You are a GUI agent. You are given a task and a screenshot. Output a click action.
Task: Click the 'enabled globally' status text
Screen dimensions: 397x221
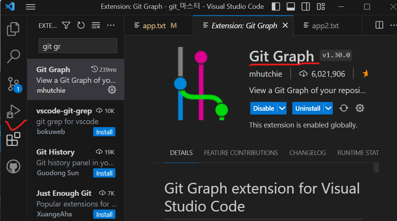click(303, 125)
